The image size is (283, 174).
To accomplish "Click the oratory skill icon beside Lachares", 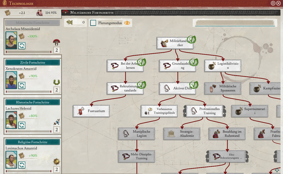I will coord(57,122).
